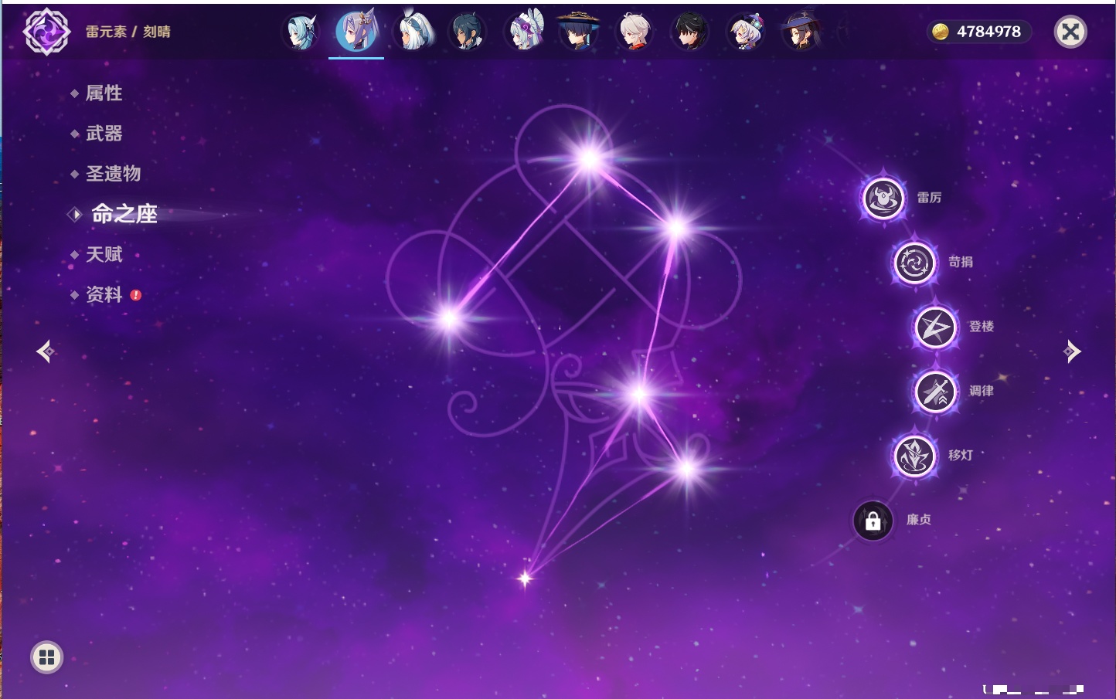Image resolution: width=1116 pixels, height=699 pixels.
Task: Click the Electro element emblem icon
Action: 46,32
